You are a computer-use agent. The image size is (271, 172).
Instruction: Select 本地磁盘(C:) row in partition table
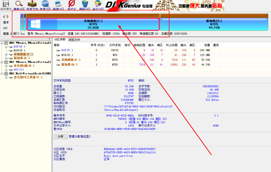[x=136, y=60]
